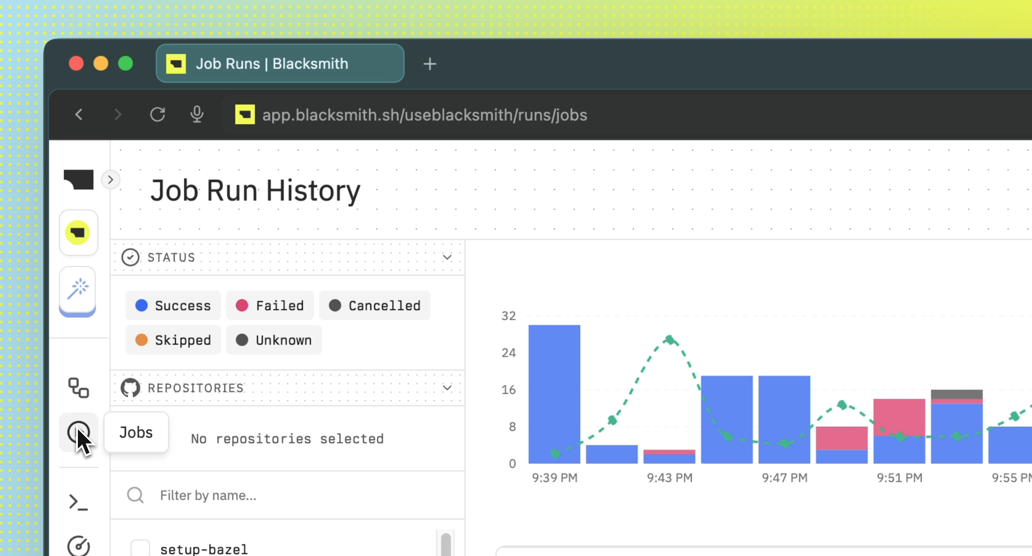Image resolution: width=1032 pixels, height=556 pixels.
Task: Click the red segment of 9:51 PM bar
Action: tap(899, 417)
